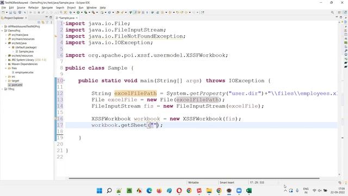Open the Navigate menu

47,8
